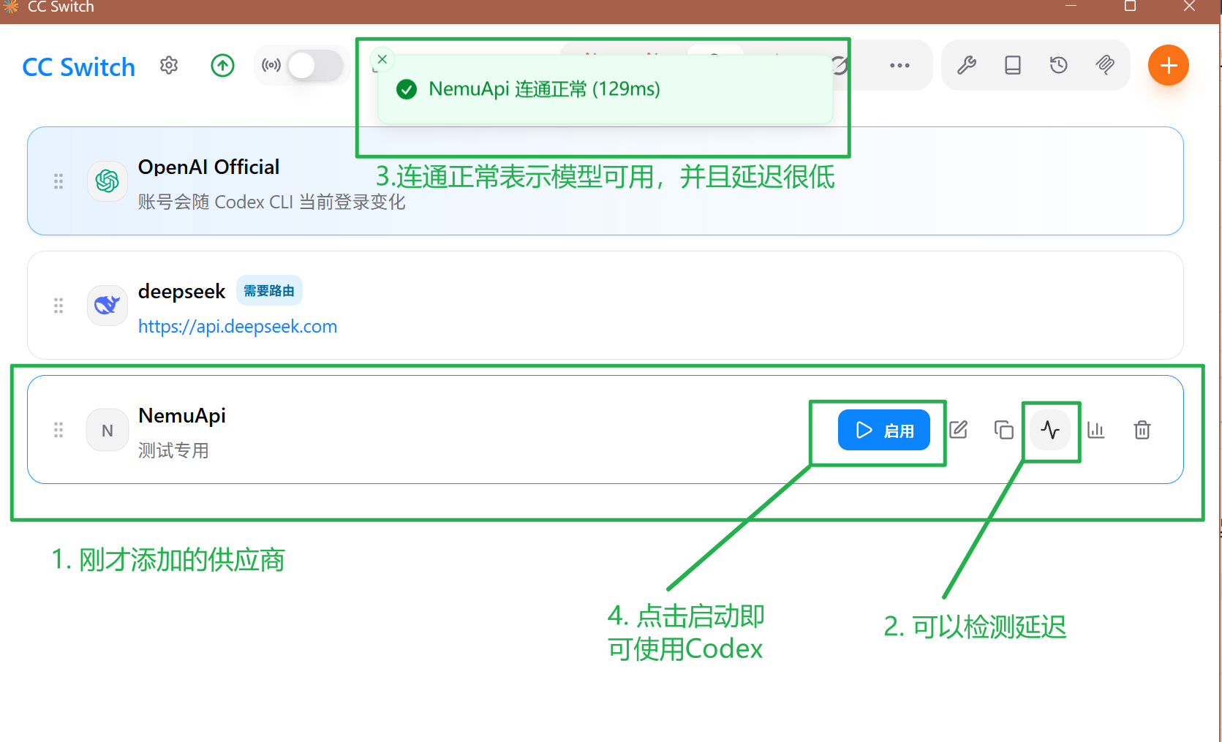Click the 需要路由 tag on deepseek
Screen dimensions: 1222x742
[x=269, y=291]
